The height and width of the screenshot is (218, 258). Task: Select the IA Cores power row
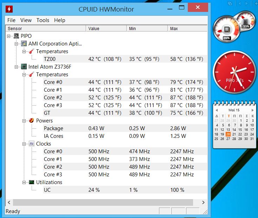tap(125, 136)
